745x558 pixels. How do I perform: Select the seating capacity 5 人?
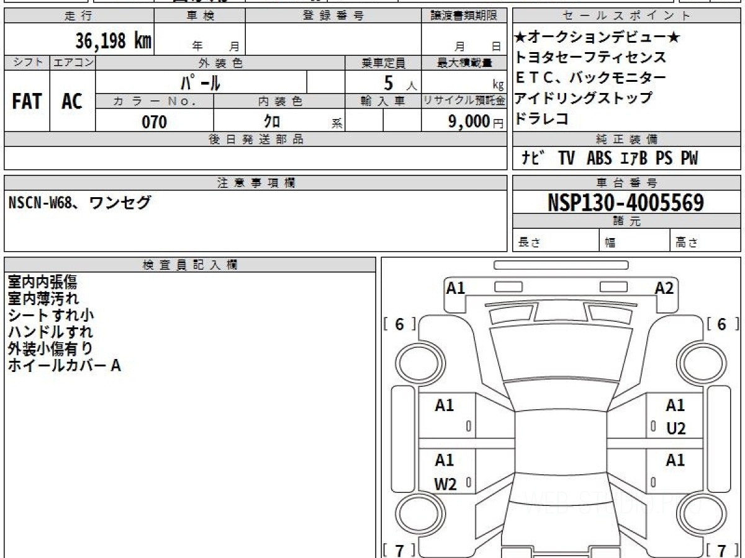click(x=401, y=82)
